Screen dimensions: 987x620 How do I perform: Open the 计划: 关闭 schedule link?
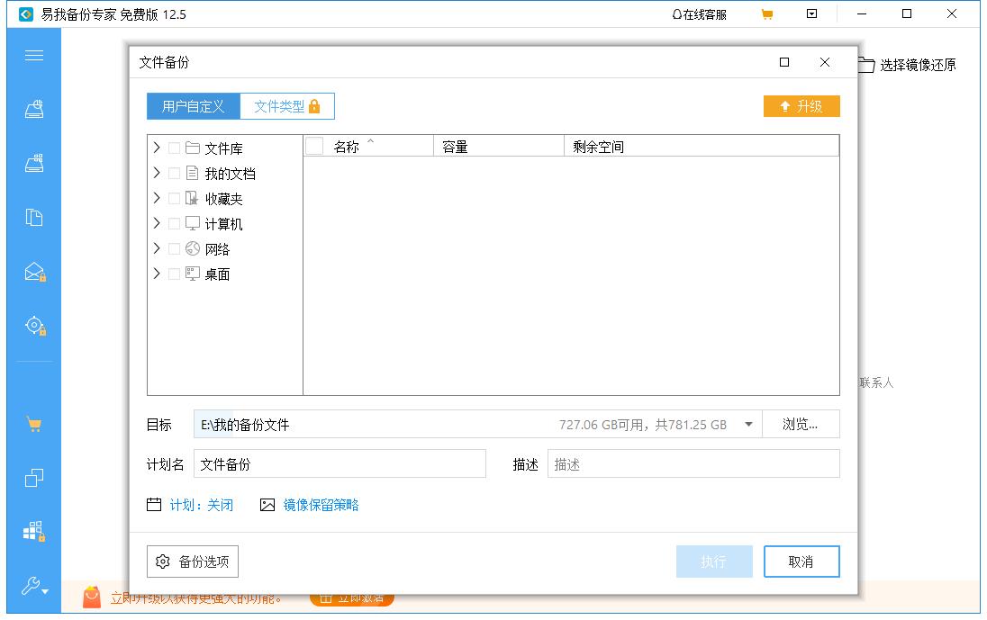pos(202,505)
